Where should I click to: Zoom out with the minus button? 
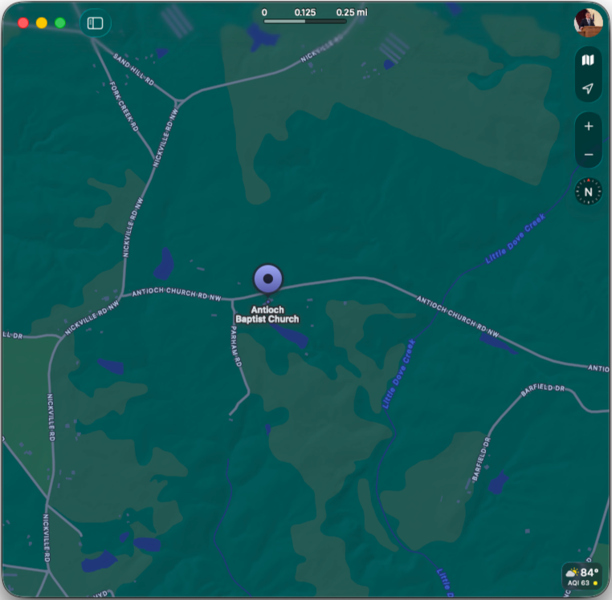588,154
